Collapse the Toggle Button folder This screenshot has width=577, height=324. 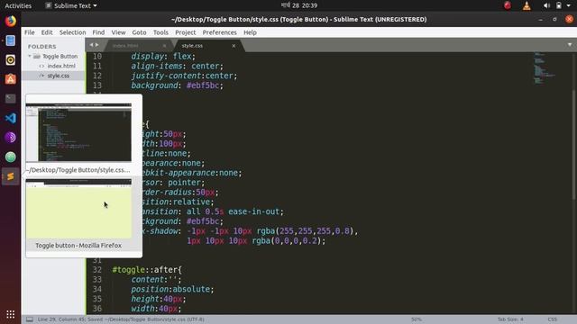pos(30,56)
